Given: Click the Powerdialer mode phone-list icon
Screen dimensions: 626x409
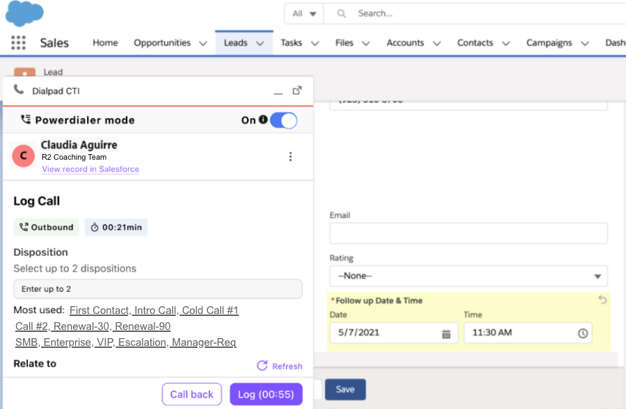Looking at the screenshot, I should point(26,119).
